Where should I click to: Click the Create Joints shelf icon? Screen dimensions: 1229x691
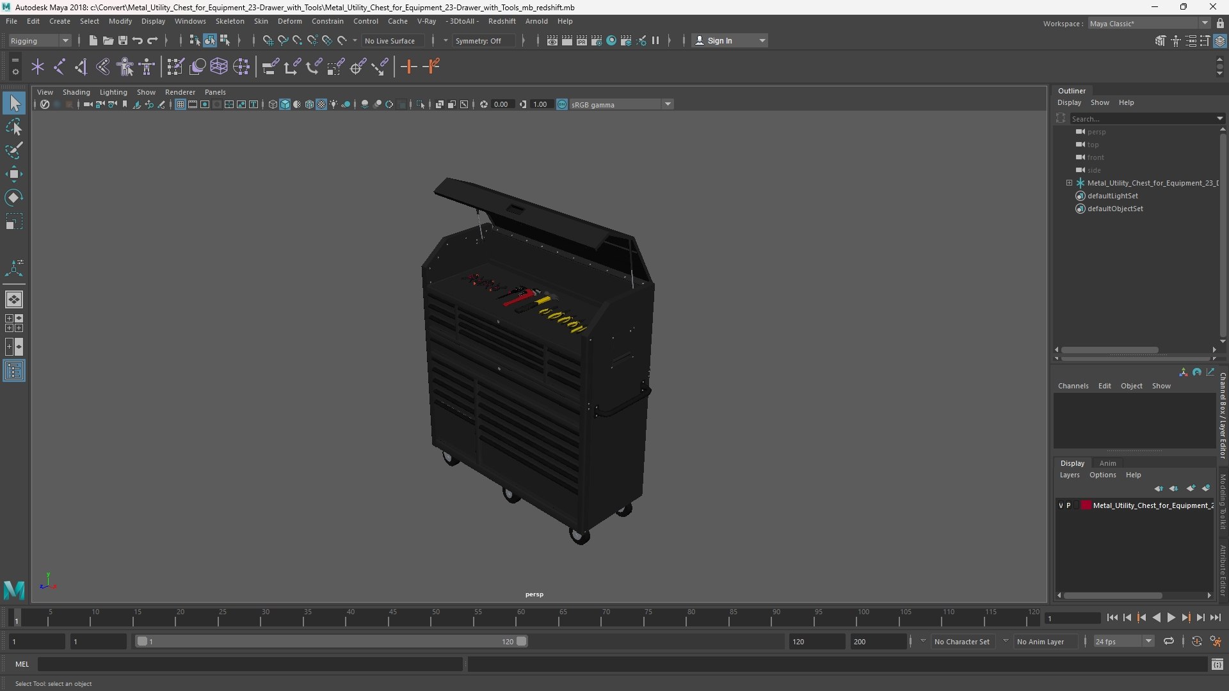pyautogui.click(x=60, y=67)
